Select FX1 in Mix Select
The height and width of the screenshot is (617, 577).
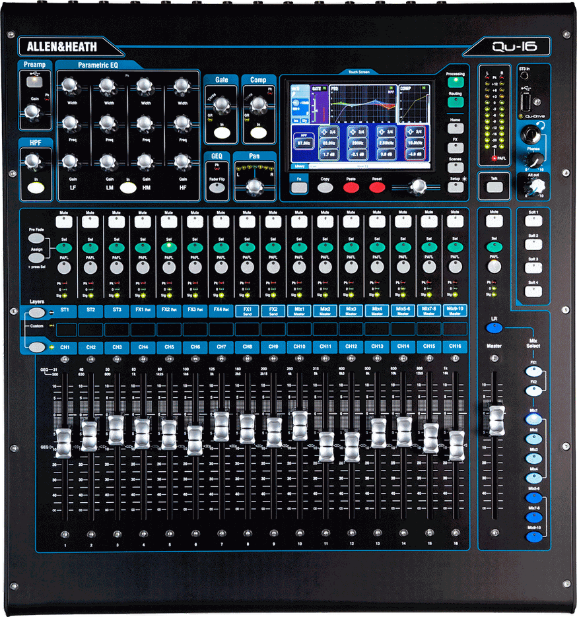point(533,371)
